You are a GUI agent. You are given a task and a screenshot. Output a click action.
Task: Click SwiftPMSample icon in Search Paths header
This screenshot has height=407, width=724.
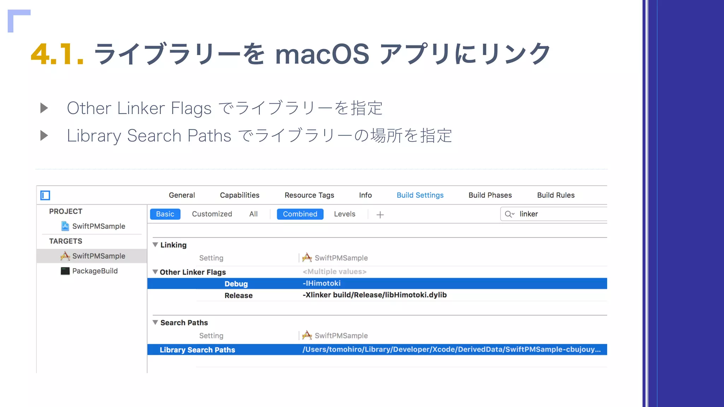click(x=307, y=335)
